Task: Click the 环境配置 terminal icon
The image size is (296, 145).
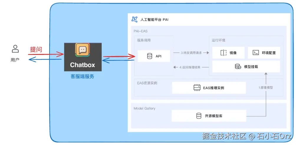Action: pos(256,53)
